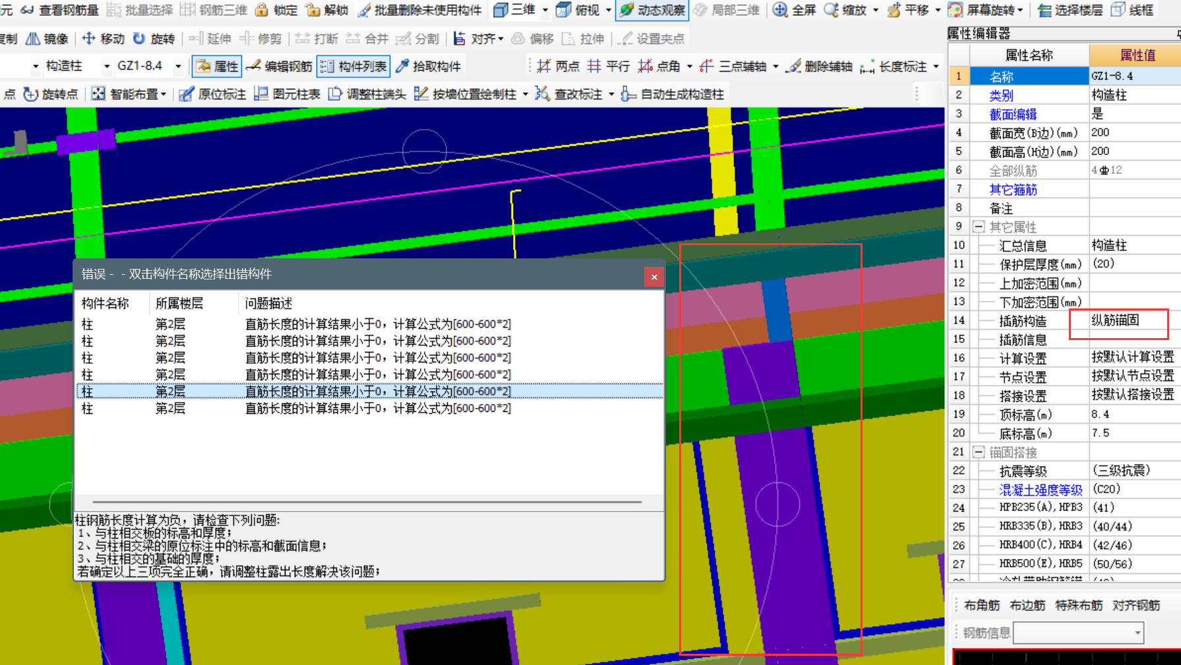Collapse the 锚固搭接 group in property editor
The height and width of the screenshot is (665, 1181).
coord(979,452)
